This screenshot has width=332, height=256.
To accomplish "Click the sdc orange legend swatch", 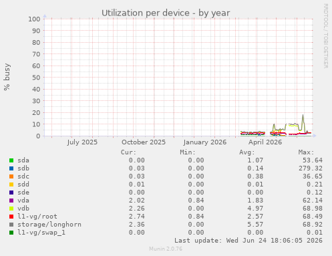I will pos(11,176).
